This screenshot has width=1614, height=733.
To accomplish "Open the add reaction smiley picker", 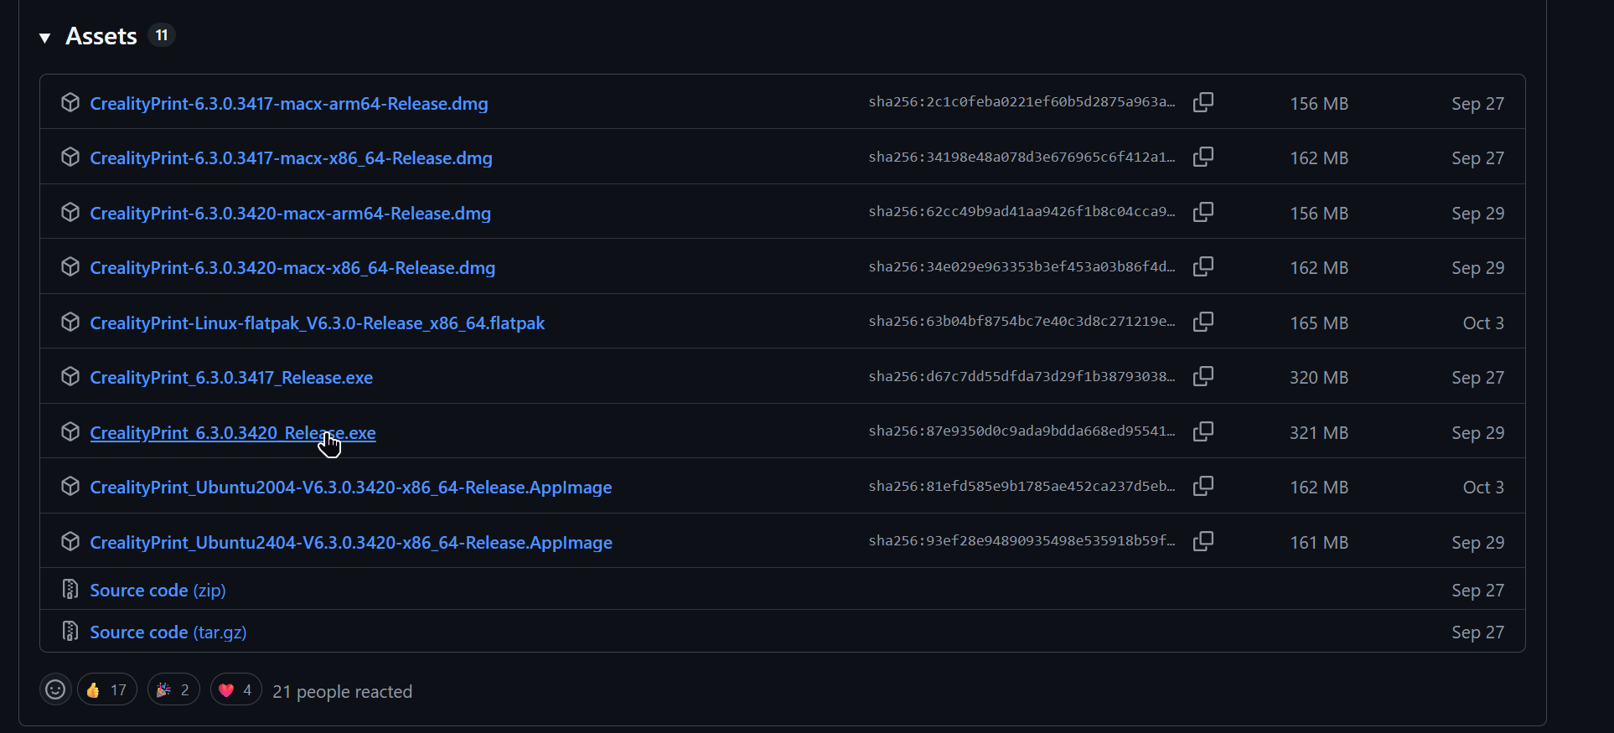I will pos(55,689).
